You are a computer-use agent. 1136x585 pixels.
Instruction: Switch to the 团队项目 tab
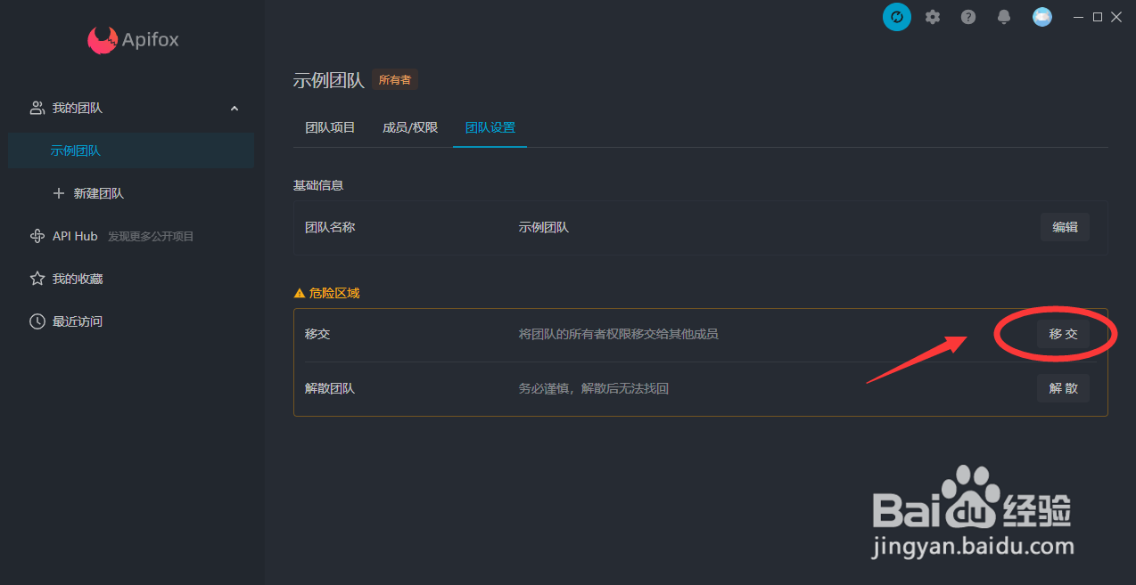point(330,127)
